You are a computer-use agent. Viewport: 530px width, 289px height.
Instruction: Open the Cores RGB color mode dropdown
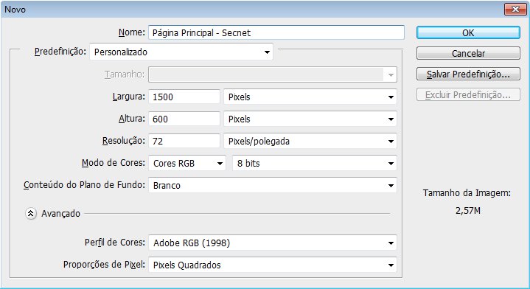187,163
